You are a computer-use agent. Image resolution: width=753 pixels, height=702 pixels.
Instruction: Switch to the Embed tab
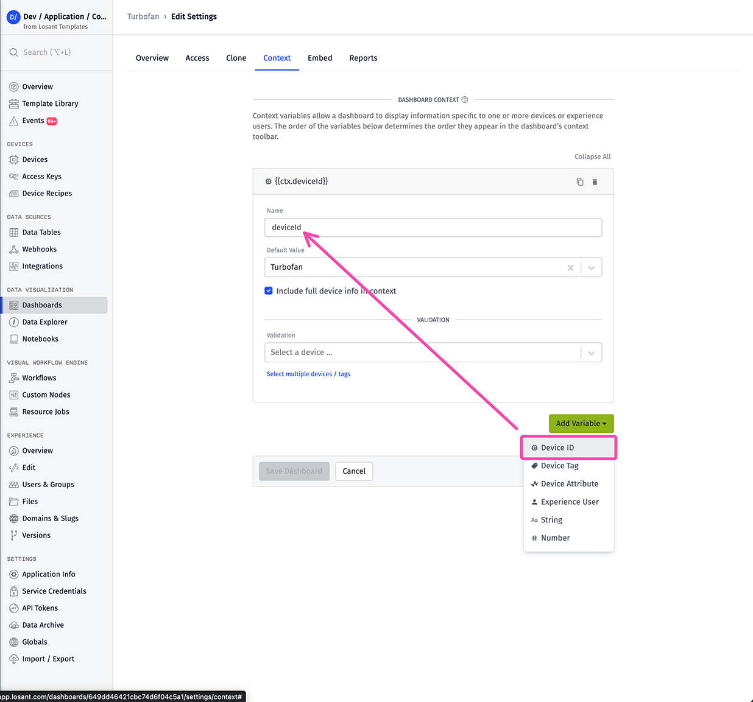(x=320, y=58)
